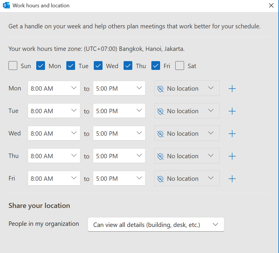Enable Sunday as a work day
This screenshot has width=279, height=253.
tap(13, 66)
